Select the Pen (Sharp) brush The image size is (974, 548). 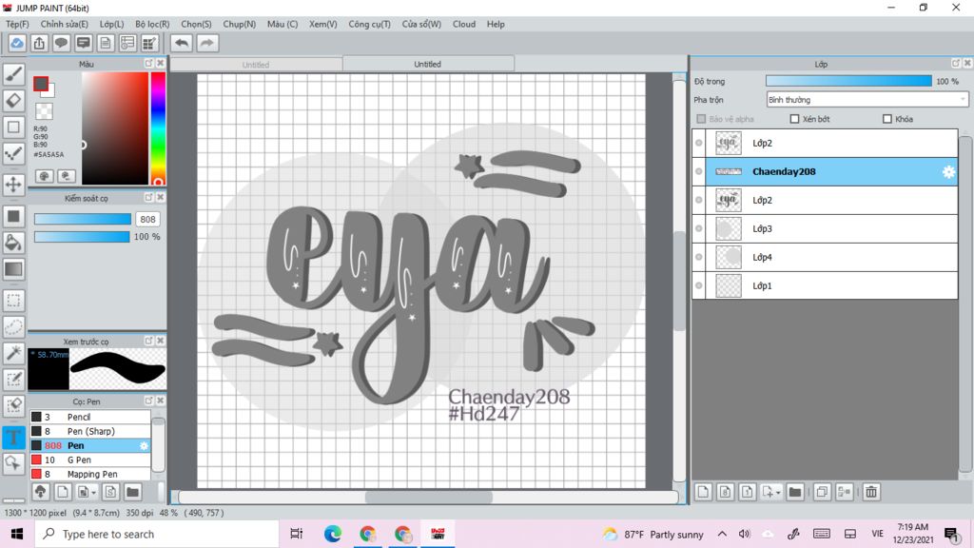pos(90,431)
